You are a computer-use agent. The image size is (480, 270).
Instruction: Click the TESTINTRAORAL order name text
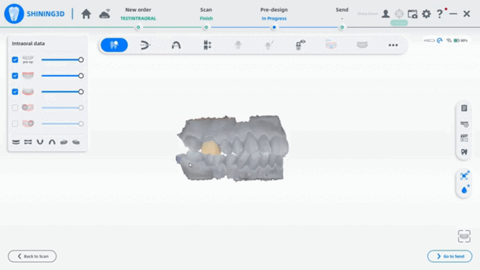point(138,19)
